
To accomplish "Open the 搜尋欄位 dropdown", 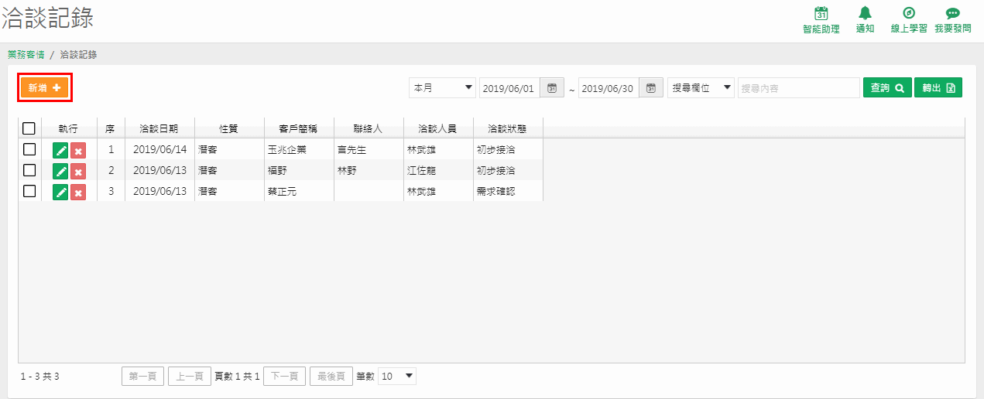I will 701,88.
